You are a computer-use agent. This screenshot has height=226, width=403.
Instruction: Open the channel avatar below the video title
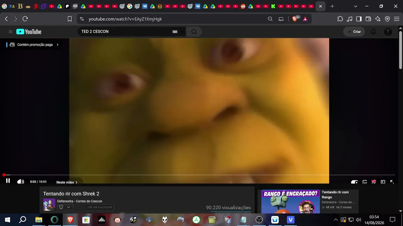(49, 205)
